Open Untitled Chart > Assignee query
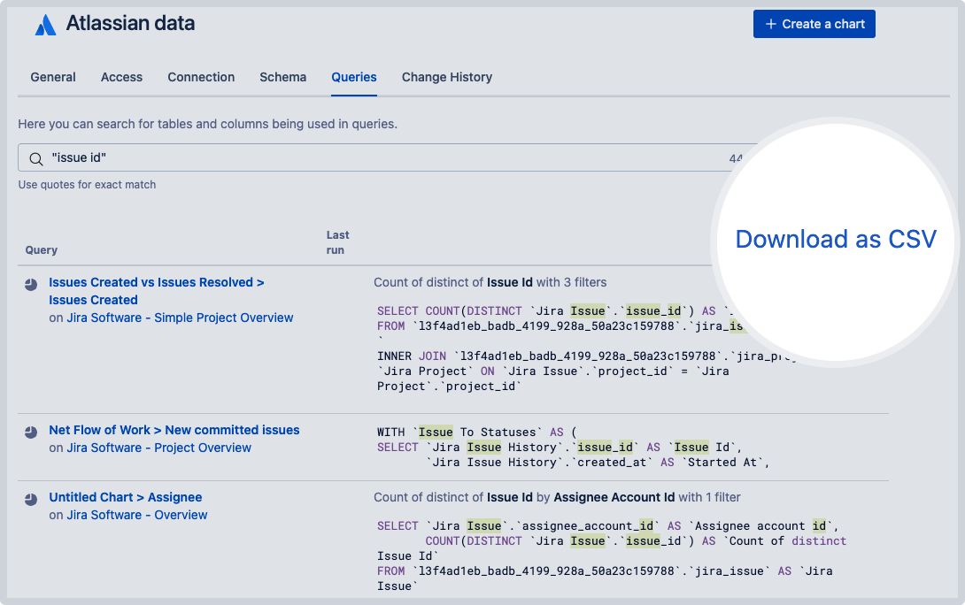Image resolution: width=965 pixels, height=605 pixels. [126, 497]
